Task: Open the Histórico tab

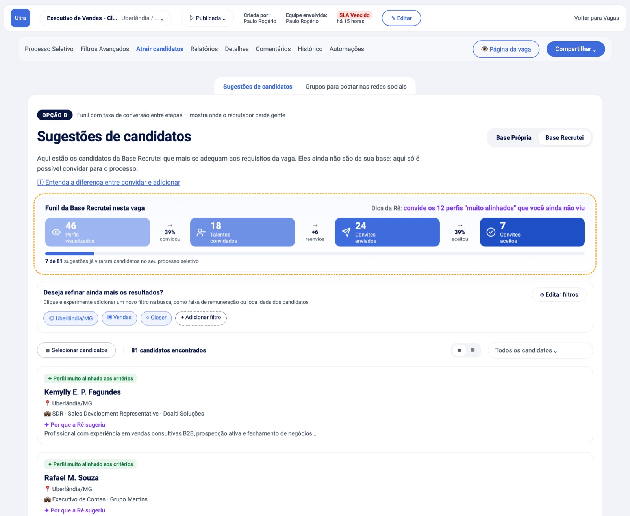Action: [310, 49]
